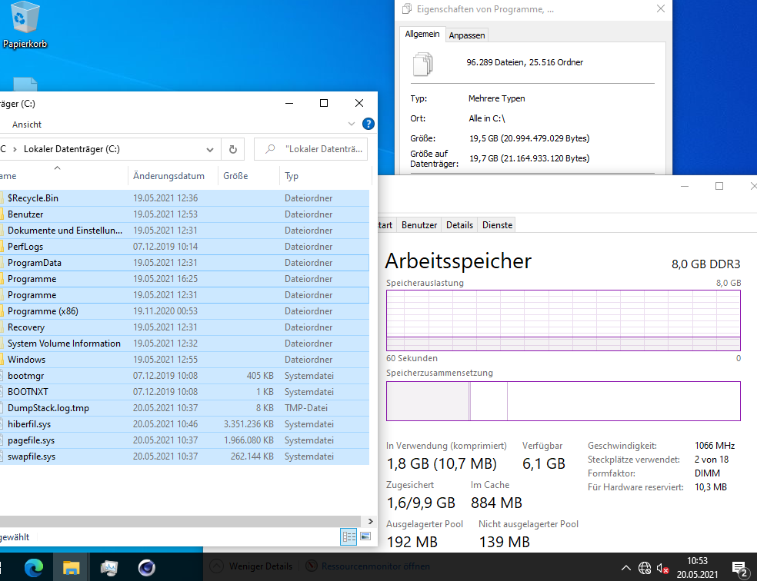Image resolution: width=757 pixels, height=581 pixels.
Task: Click the size value 19,5 GB in properties
Action: [529, 138]
